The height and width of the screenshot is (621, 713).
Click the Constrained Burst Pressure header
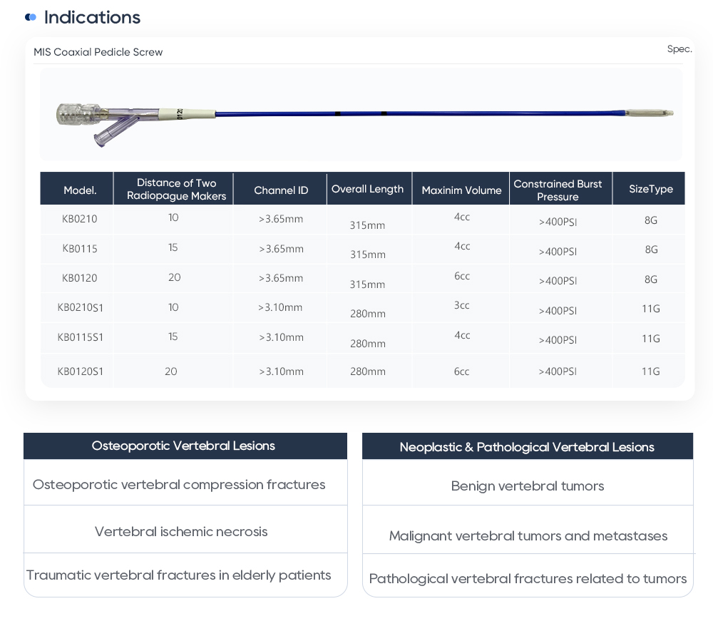click(558, 190)
